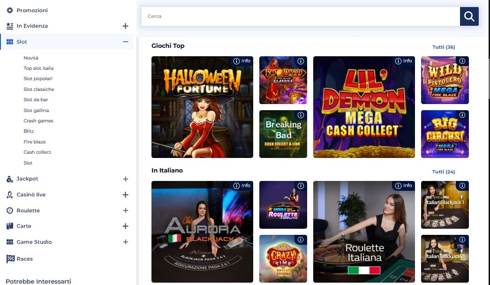Image resolution: width=490 pixels, height=285 pixels.
Task: Click the In Evidenza star icon
Action: pyautogui.click(x=10, y=26)
